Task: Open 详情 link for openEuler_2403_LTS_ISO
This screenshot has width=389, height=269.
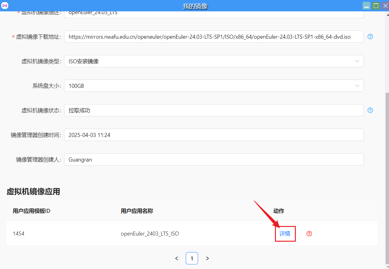Action: click(285, 234)
